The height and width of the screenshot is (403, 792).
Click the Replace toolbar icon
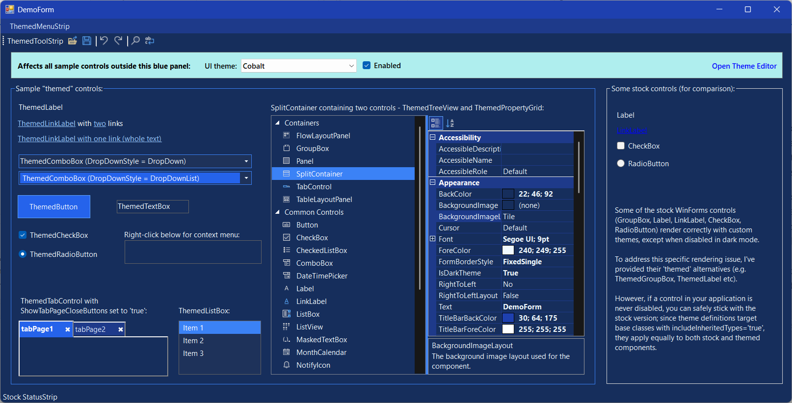(150, 41)
